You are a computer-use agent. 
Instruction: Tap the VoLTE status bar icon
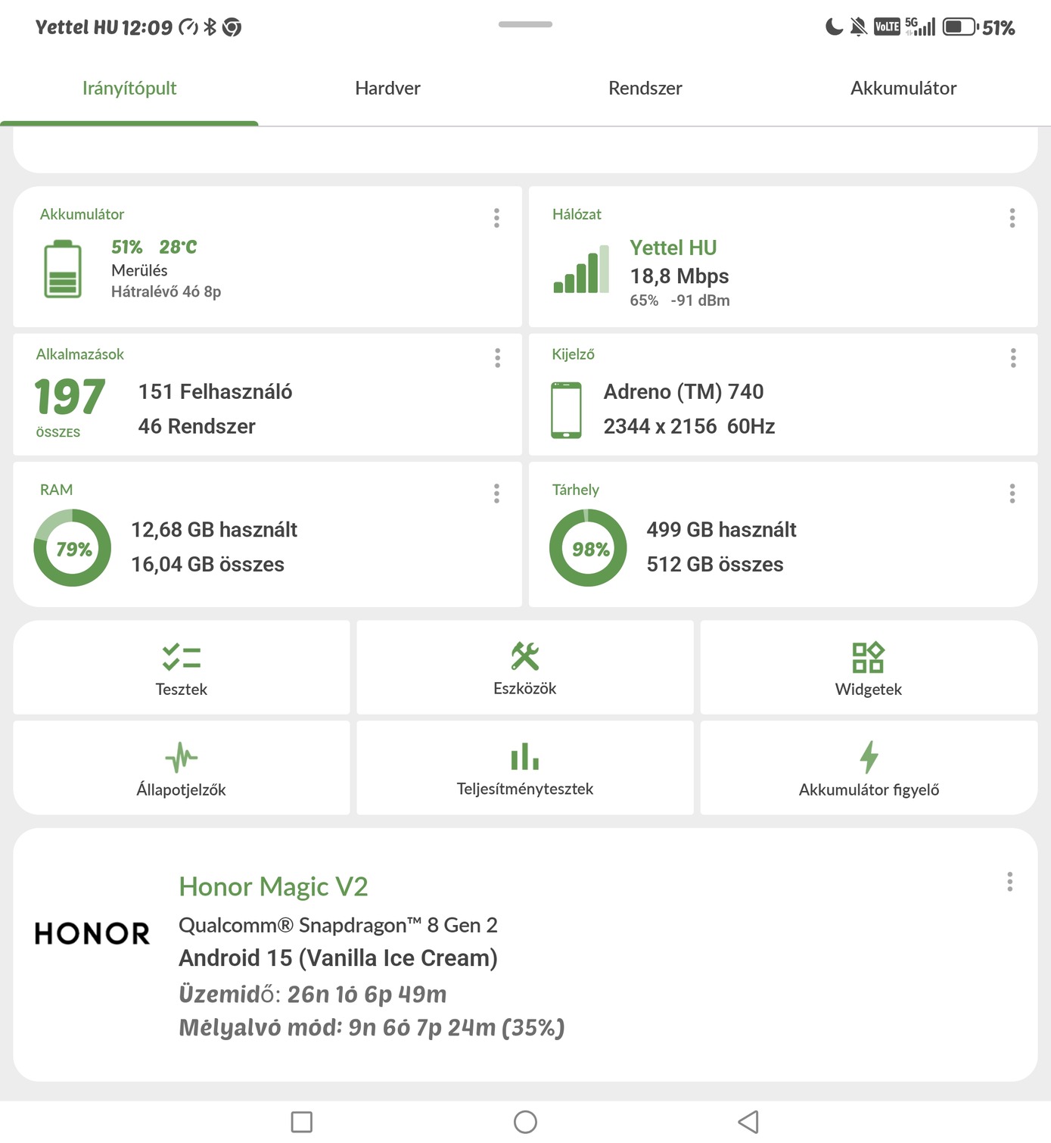pos(887,27)
